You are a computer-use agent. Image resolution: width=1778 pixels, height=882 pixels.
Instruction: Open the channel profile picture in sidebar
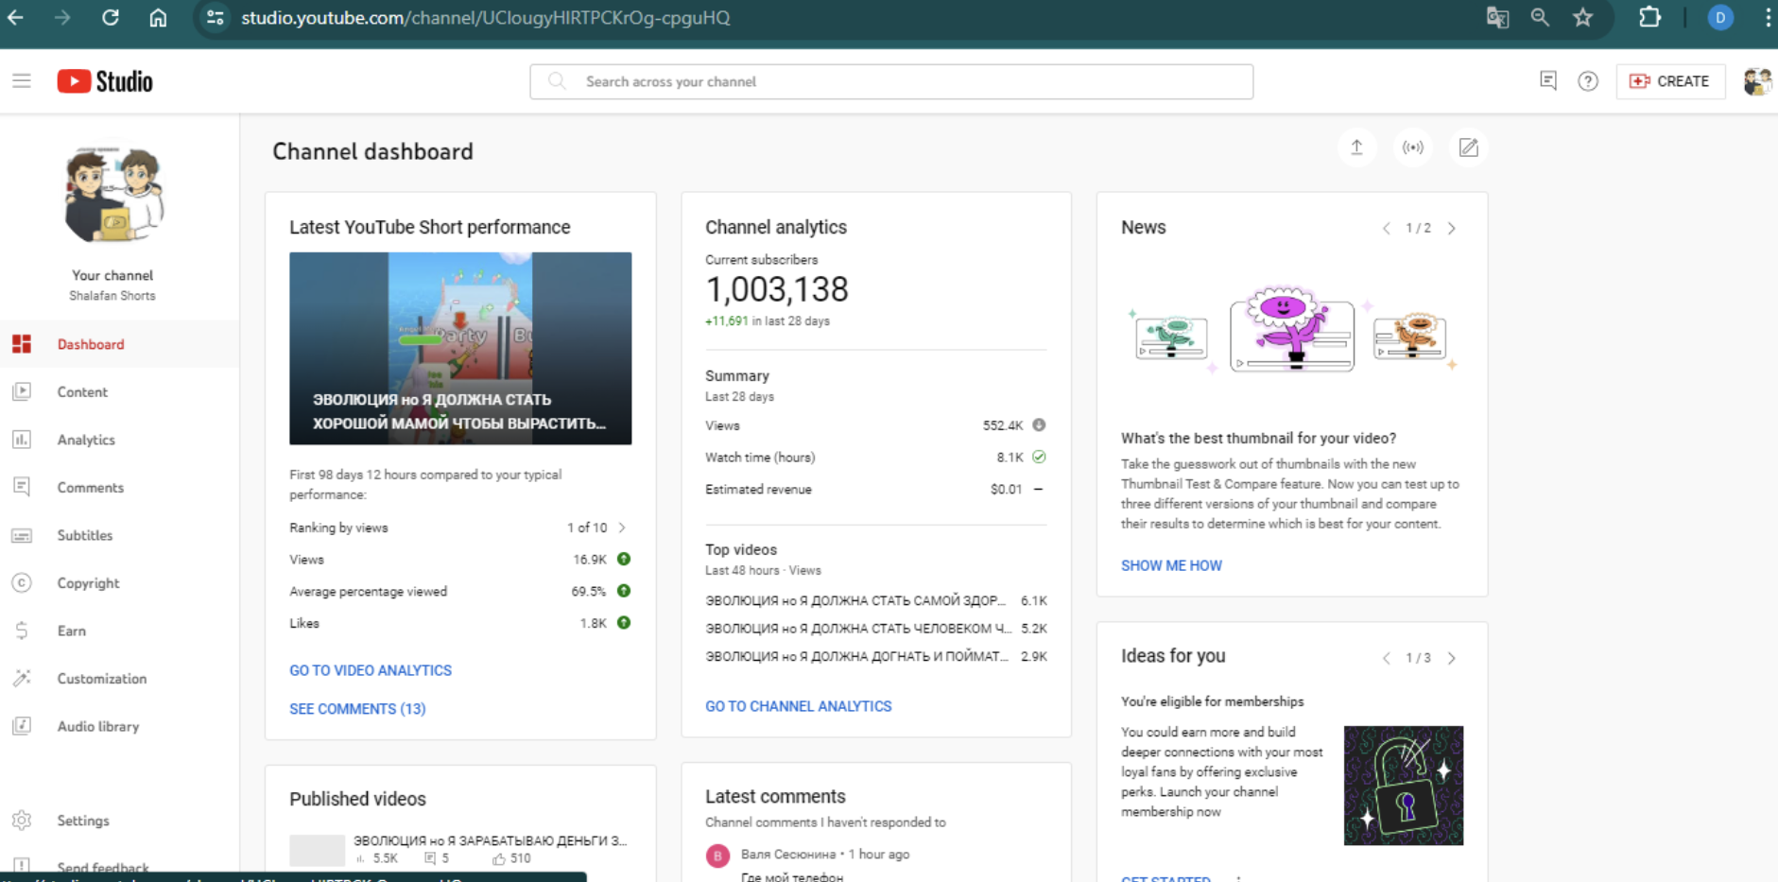pos(112,196)
